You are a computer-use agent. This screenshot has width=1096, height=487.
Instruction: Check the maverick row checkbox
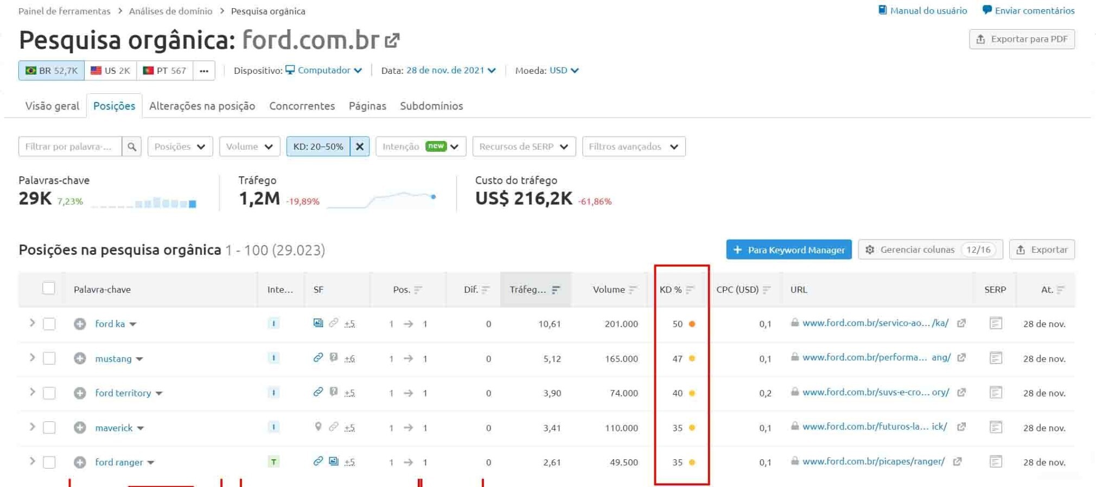49,428
